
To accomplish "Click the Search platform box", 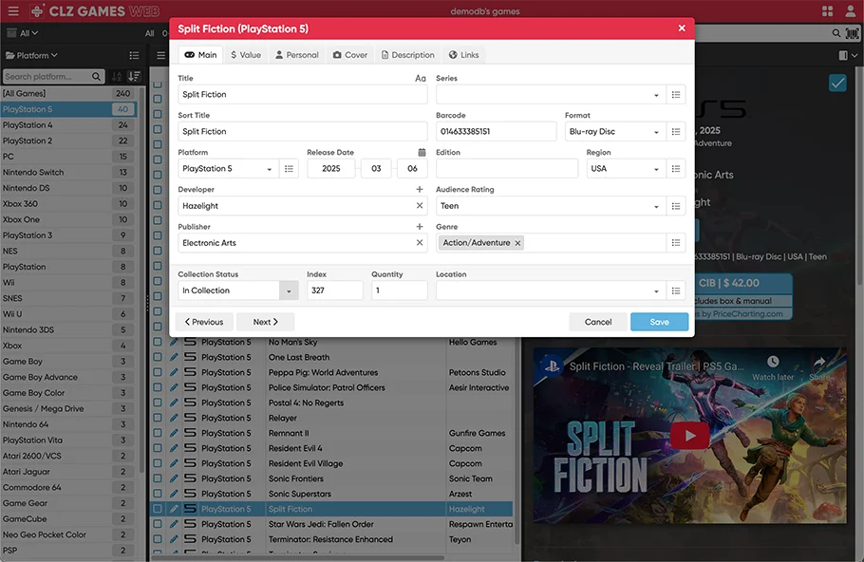I will point(53,77).
